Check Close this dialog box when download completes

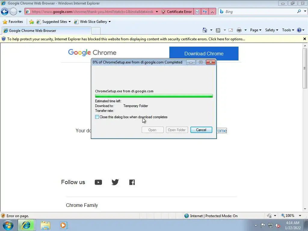[x=97, y=117]
